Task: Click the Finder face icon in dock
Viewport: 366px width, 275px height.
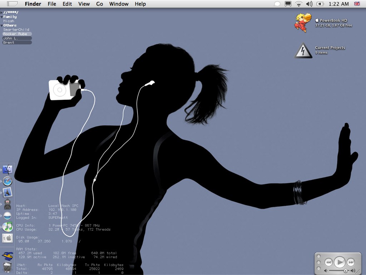Action: 8,170
